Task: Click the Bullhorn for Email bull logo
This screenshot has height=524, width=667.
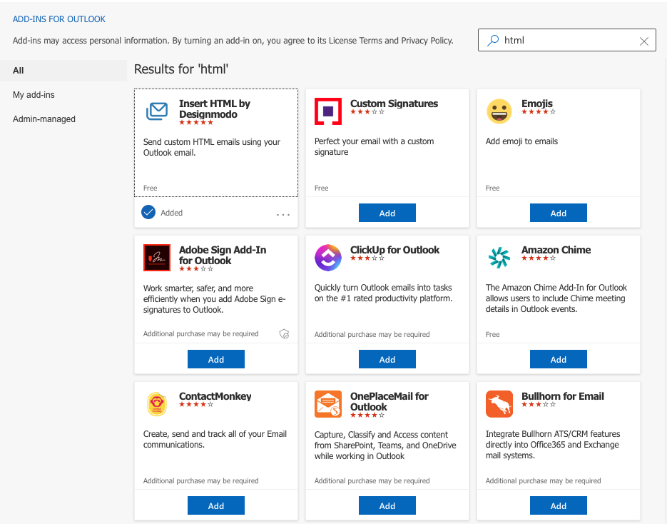Action: pyautogui.click(x=499, y=404)
